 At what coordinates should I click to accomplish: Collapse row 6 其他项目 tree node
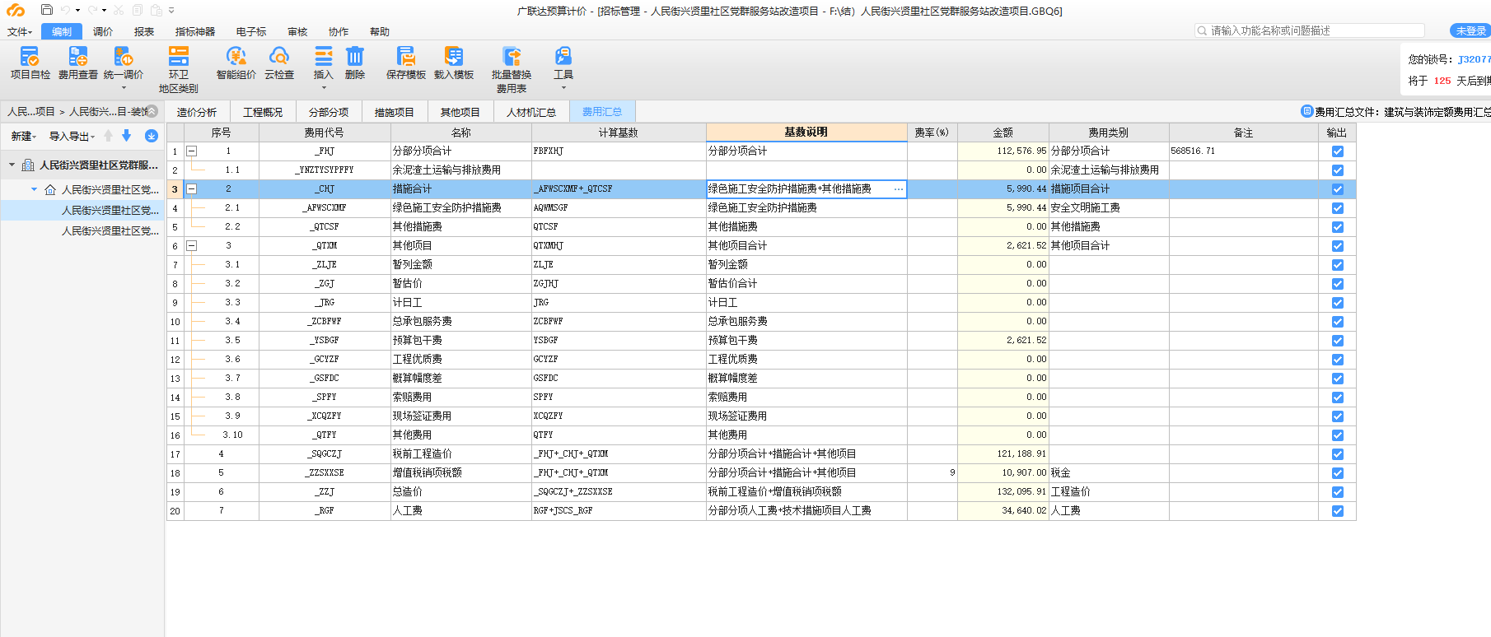click(191, 246)
